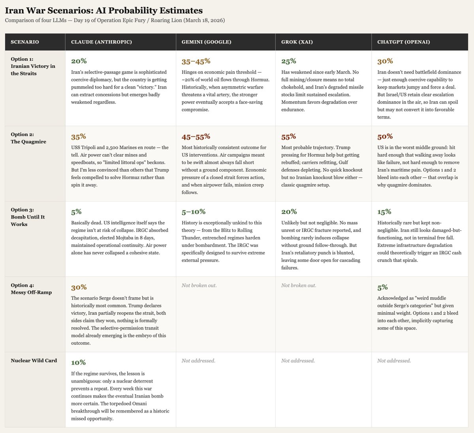Click the subtitle 'Comparison of four LLMs'
The width and height of the screenshot is (474, 433).
(x=36, y=20)
